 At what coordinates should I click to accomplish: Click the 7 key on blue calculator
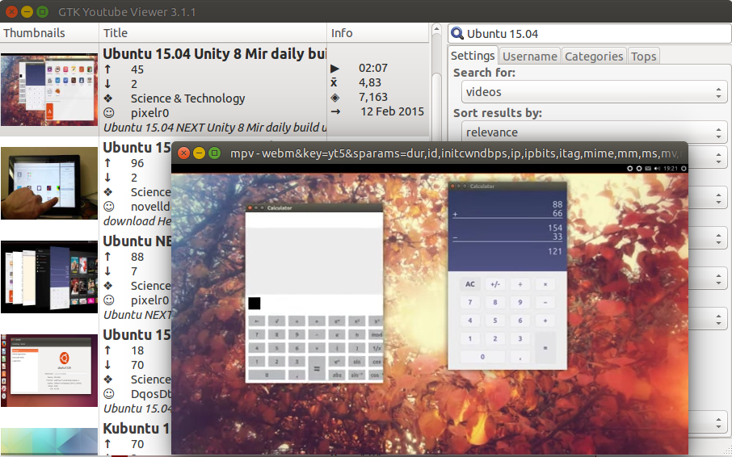pos(469,302)
